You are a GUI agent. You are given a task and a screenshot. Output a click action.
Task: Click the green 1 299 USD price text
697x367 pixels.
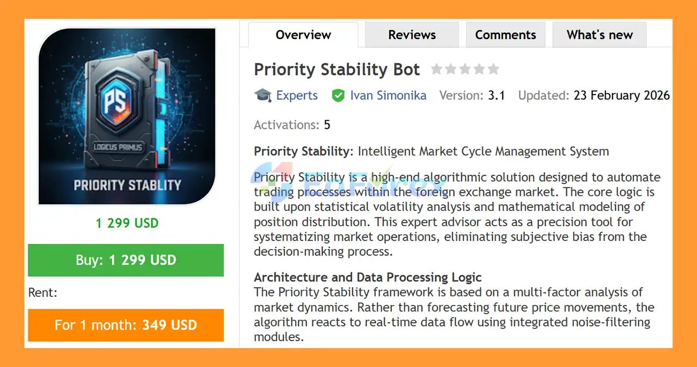click(127, 223)
